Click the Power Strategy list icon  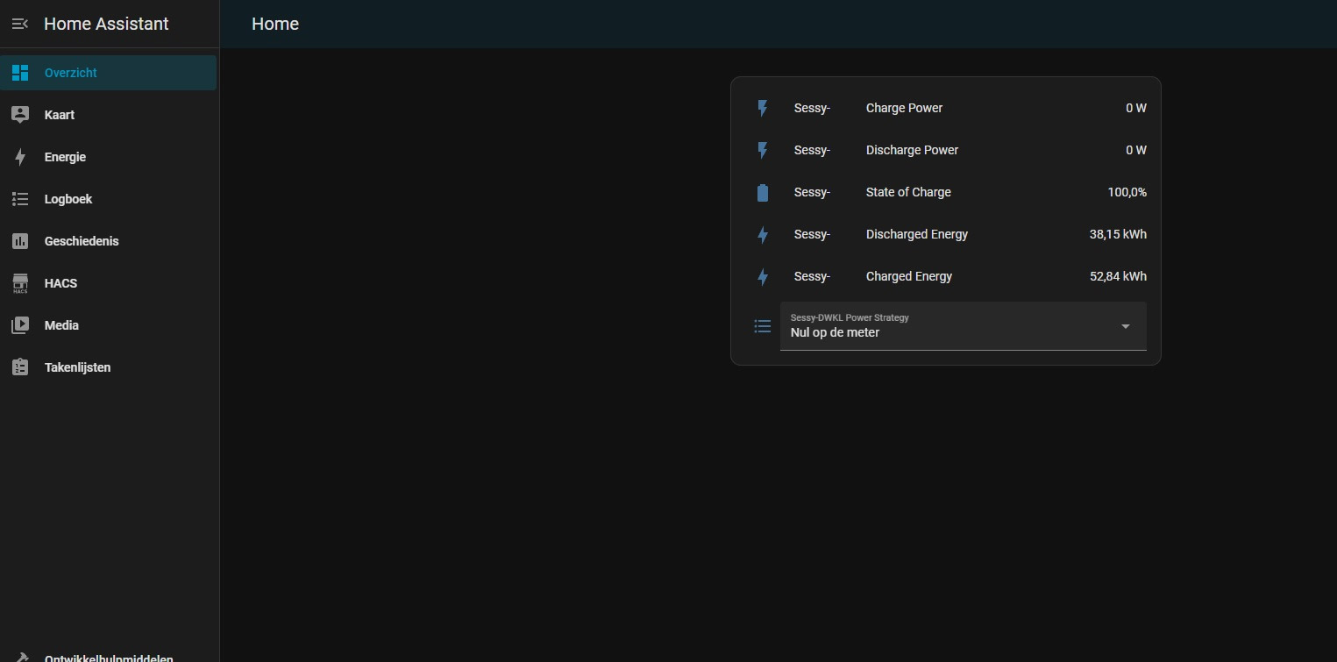763,326
